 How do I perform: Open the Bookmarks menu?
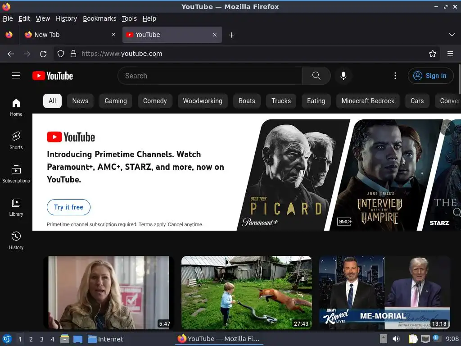[99, 18]
